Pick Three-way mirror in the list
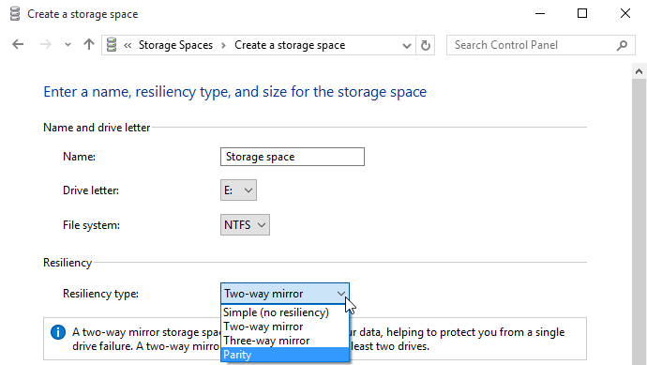 point(285,341)
